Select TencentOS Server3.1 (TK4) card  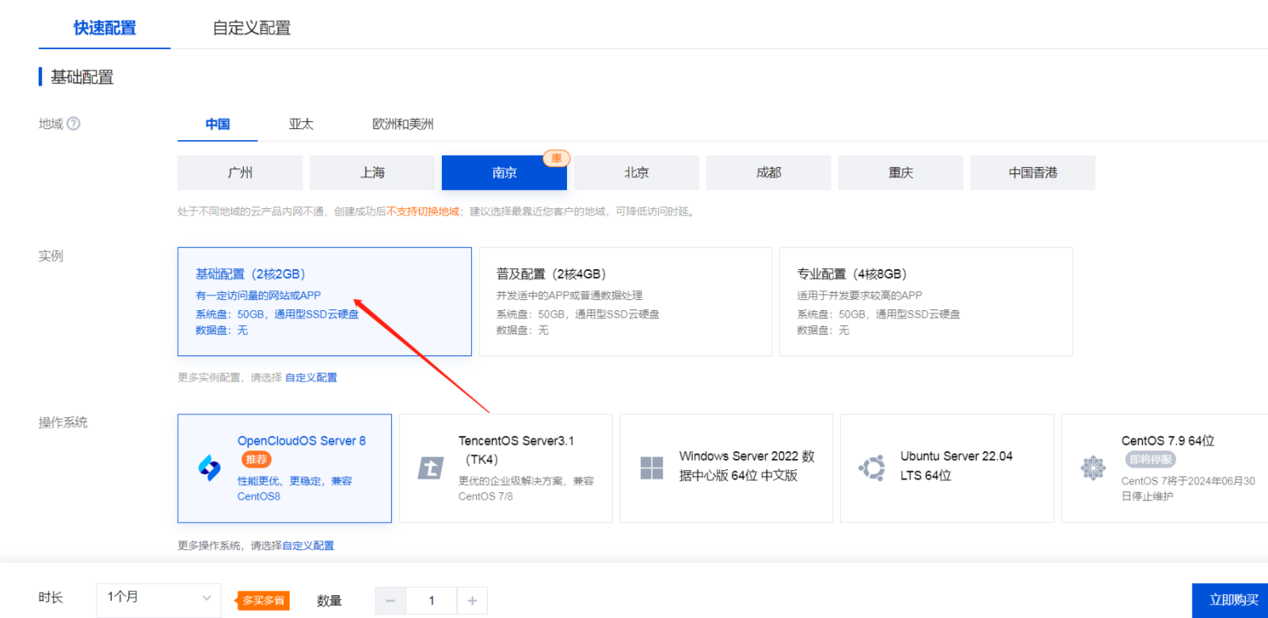[x=505, y=468]
